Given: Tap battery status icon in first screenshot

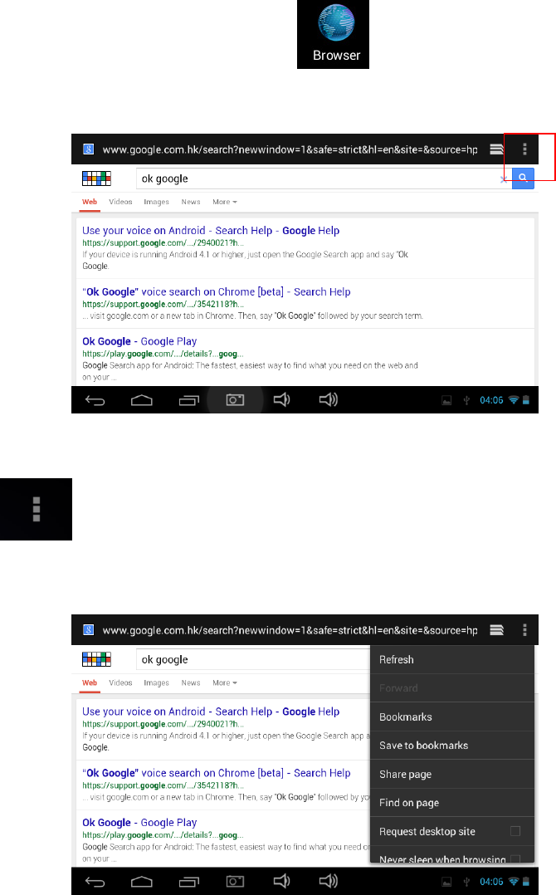Looking at the screenshot, I should click(x=526, y=400).
